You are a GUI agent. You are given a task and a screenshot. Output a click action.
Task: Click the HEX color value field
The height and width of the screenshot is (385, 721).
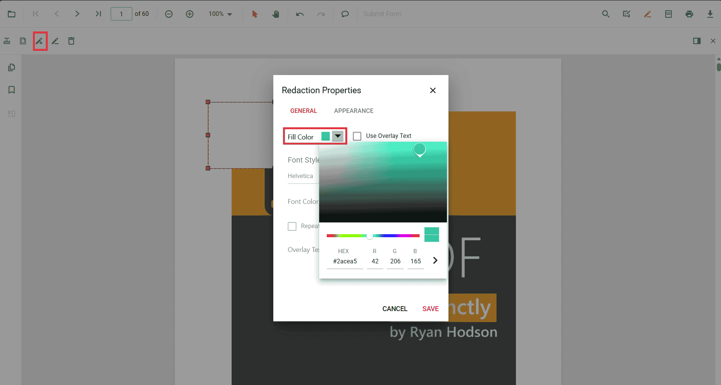pyautogui.click(x=345, y=261)
